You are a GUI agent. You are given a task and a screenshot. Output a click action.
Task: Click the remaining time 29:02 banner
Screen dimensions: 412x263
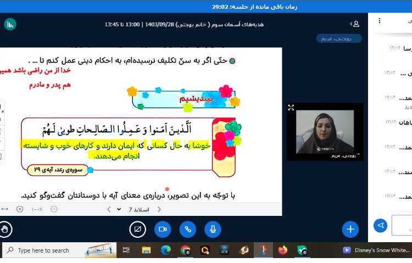pos(254,7)
